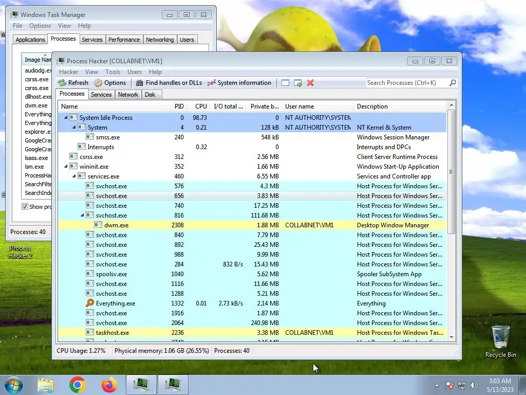Click the spoolsv.exe process icon

coord(89,274)
